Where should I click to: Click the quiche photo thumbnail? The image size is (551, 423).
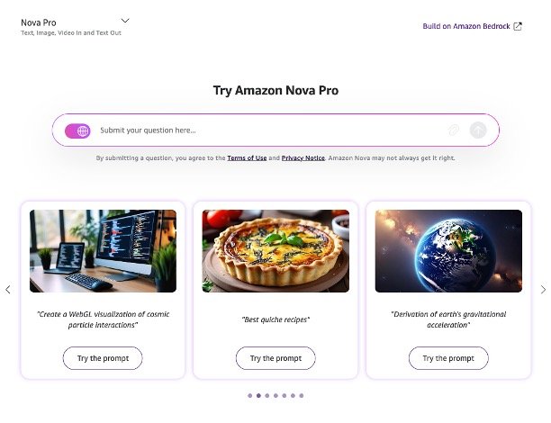pyautogui.click(x=275, y=251)
